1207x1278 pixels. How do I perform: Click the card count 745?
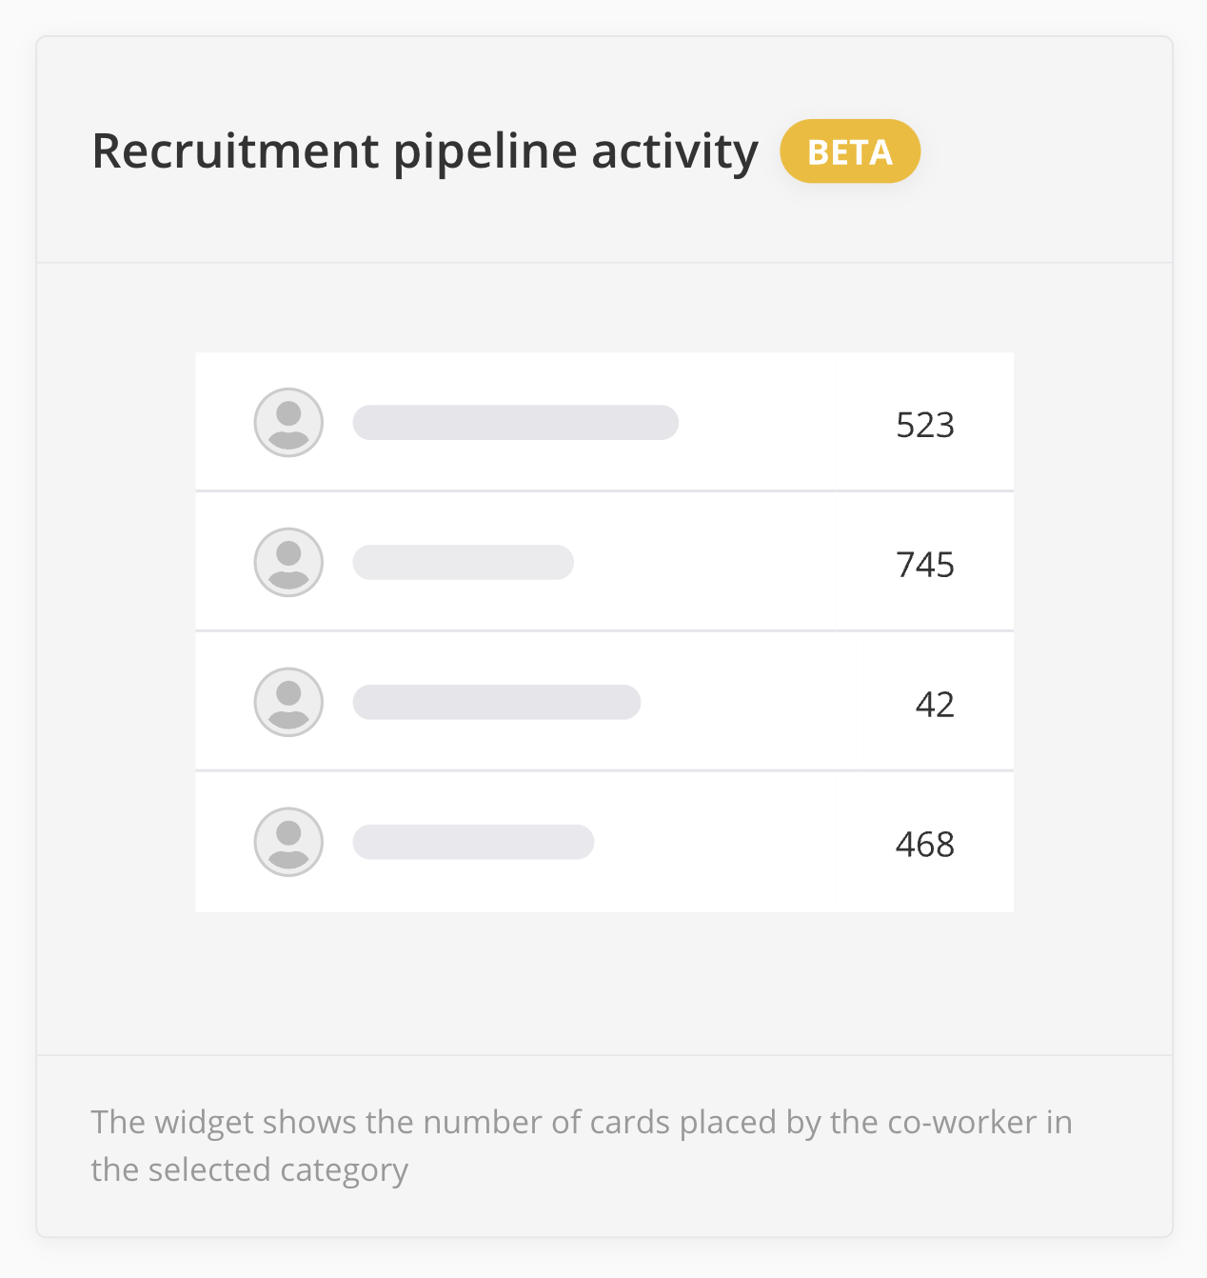tap(924, 565)
